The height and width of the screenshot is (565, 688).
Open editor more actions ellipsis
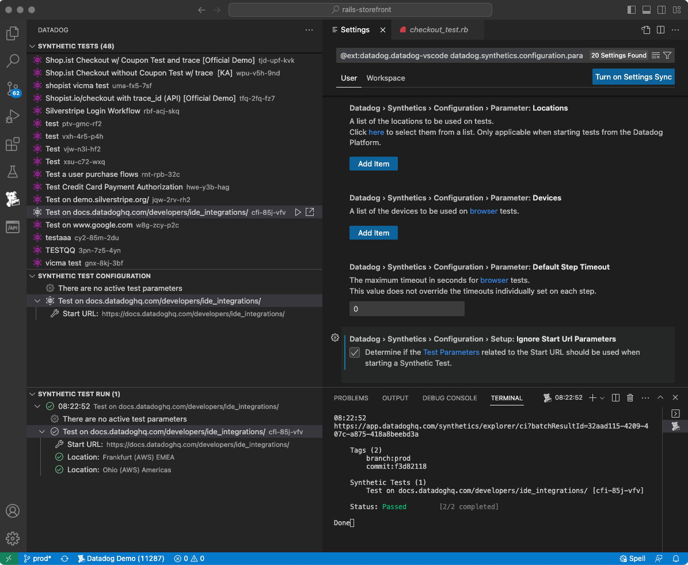675,30
